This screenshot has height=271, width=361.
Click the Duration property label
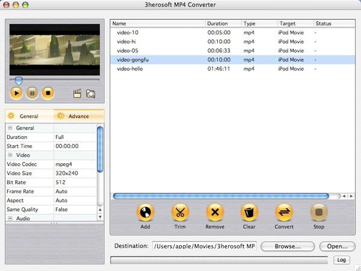point(17,137)
